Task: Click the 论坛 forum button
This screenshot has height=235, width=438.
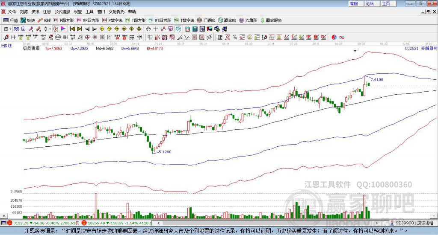Action: [x=372, y=3]
